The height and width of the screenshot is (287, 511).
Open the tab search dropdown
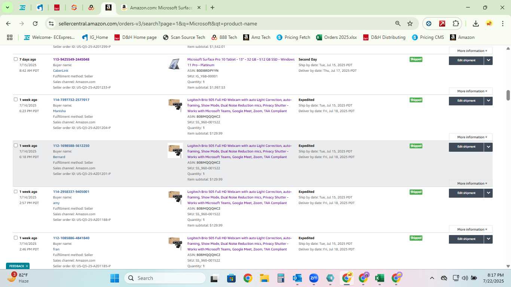click(x=7, y=7)
